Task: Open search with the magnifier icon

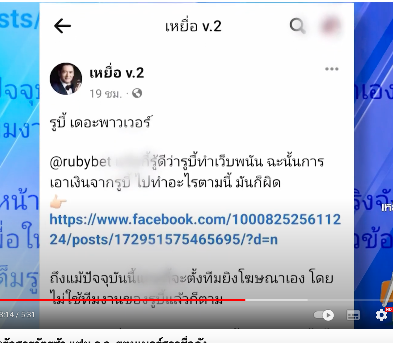Action: click(297, 25)
